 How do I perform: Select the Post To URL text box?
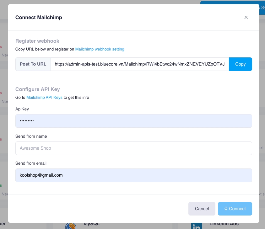coord(139,64)
